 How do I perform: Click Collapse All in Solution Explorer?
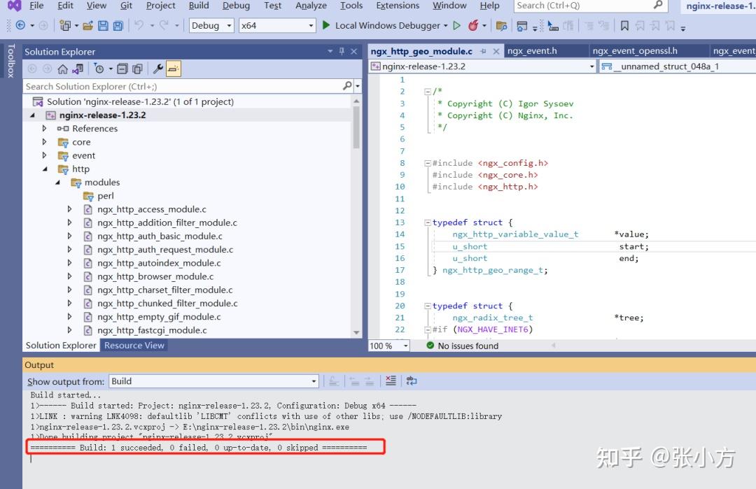pos(122,68)
